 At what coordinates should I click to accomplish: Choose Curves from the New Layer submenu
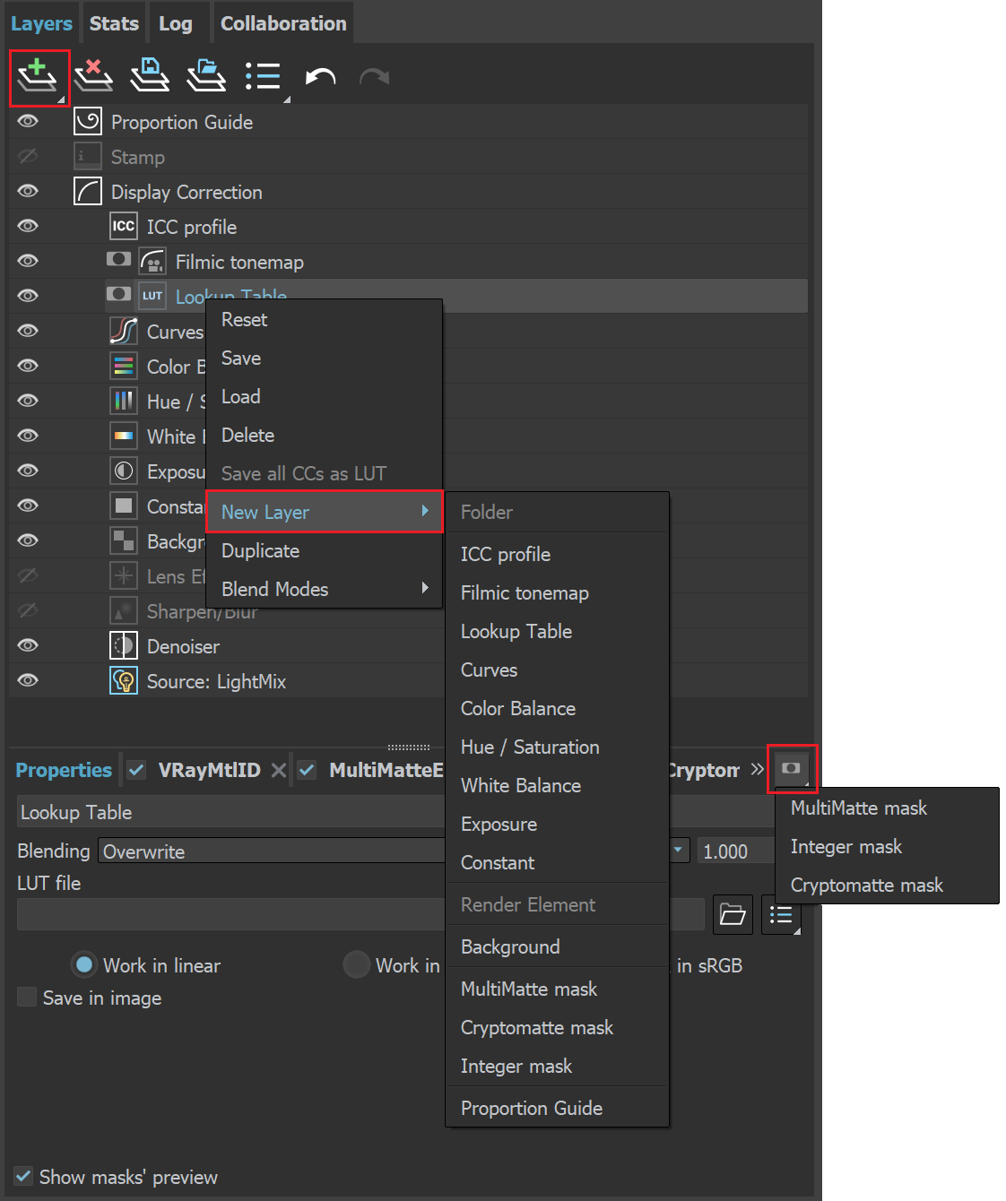click(489, 670)
